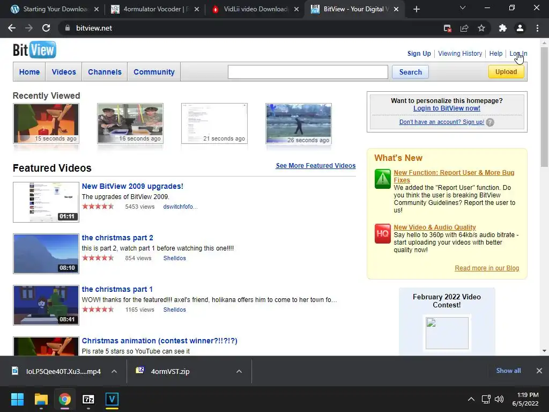This screenshot has width=549, height=412.
Task: Close the downloads bar with the X
Action: (x=539, y=371)
